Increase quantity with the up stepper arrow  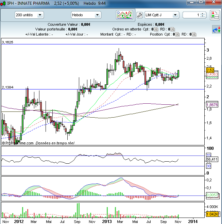point(203,14)
